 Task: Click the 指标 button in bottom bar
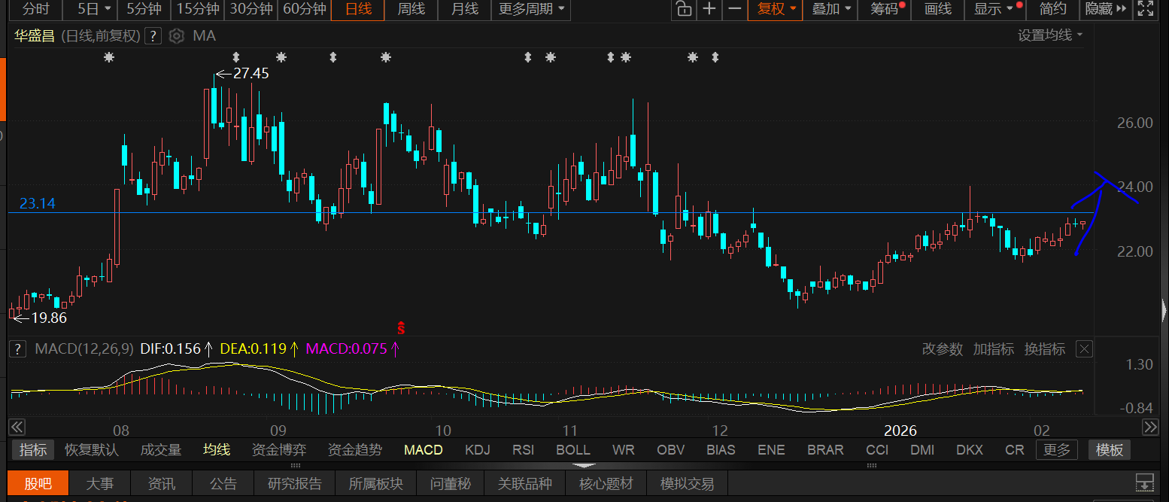coord(32,450)
